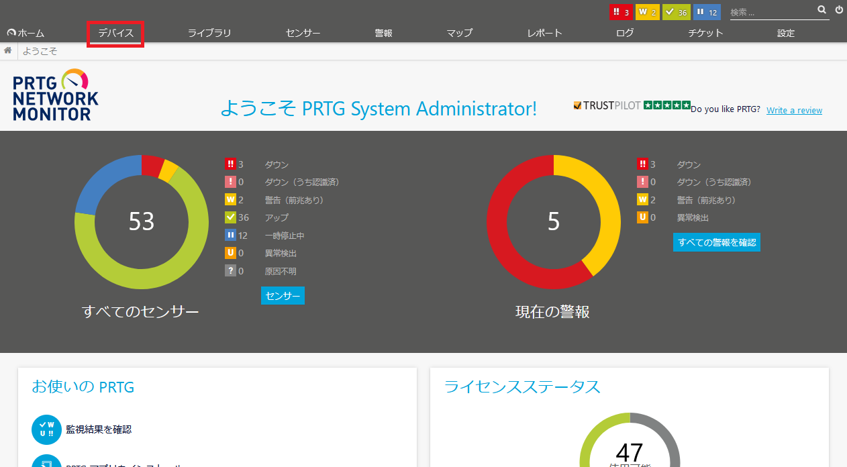
Task: Click the すべての警報を確認 button
Action: point(717,242)
